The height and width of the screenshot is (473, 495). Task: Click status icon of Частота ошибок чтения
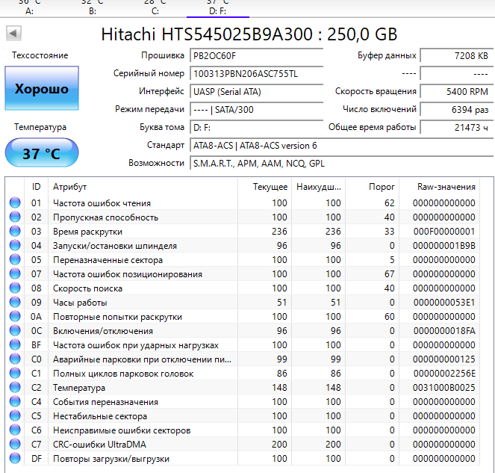tap(15, 203)
